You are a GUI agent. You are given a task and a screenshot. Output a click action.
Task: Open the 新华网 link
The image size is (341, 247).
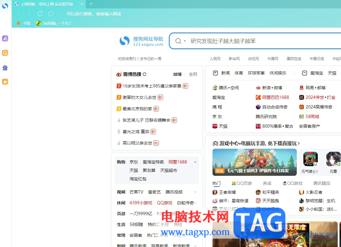click(234, 59)
